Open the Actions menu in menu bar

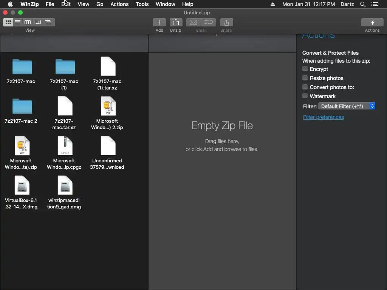tap(119, 4)
